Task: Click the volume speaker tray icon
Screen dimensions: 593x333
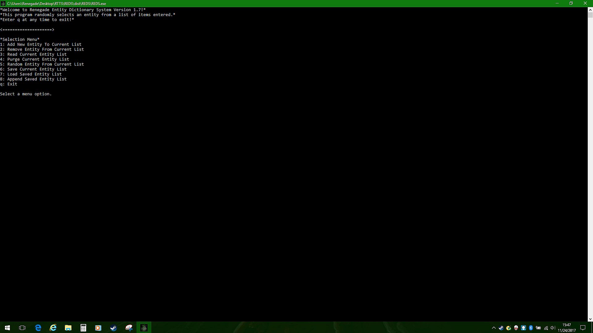Action: tap(553, 328)
